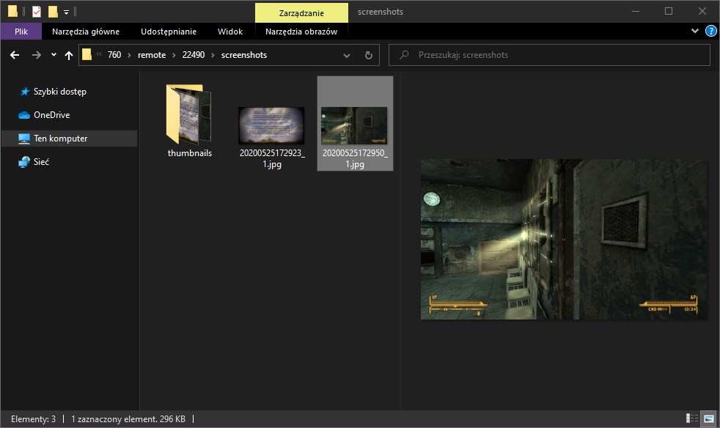Click the Zarządzanie contextual tab
The height and width of the screenshot is (428, 720).
[301, 13]
